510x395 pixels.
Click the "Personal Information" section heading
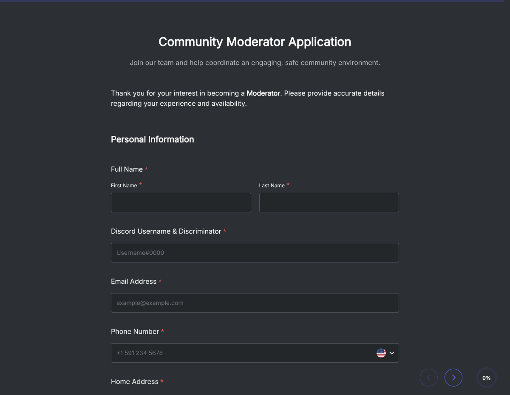tap(153, 139)
